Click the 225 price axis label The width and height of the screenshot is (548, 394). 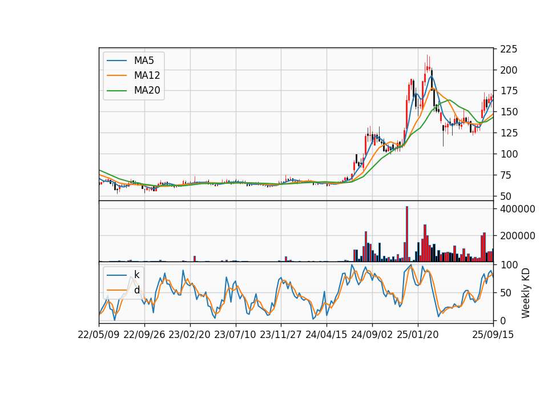509,49
